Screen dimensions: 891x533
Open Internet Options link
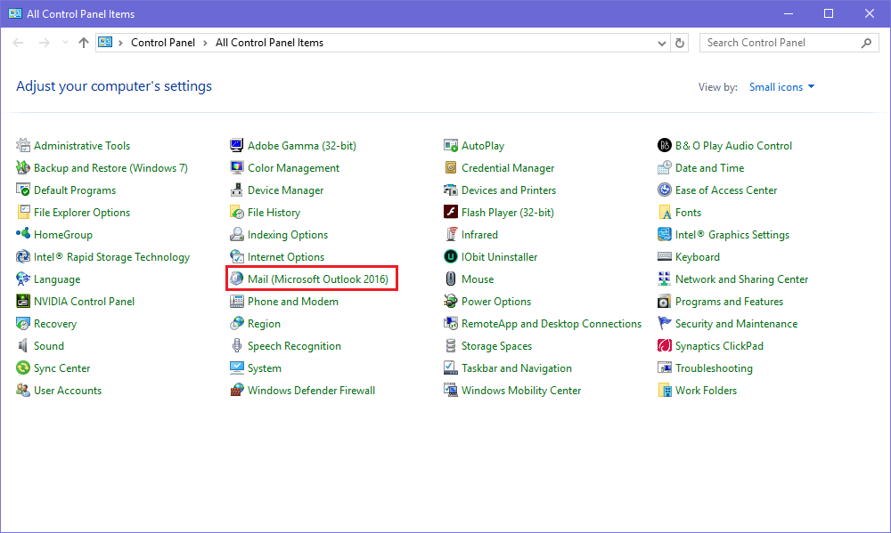point(286,257)
